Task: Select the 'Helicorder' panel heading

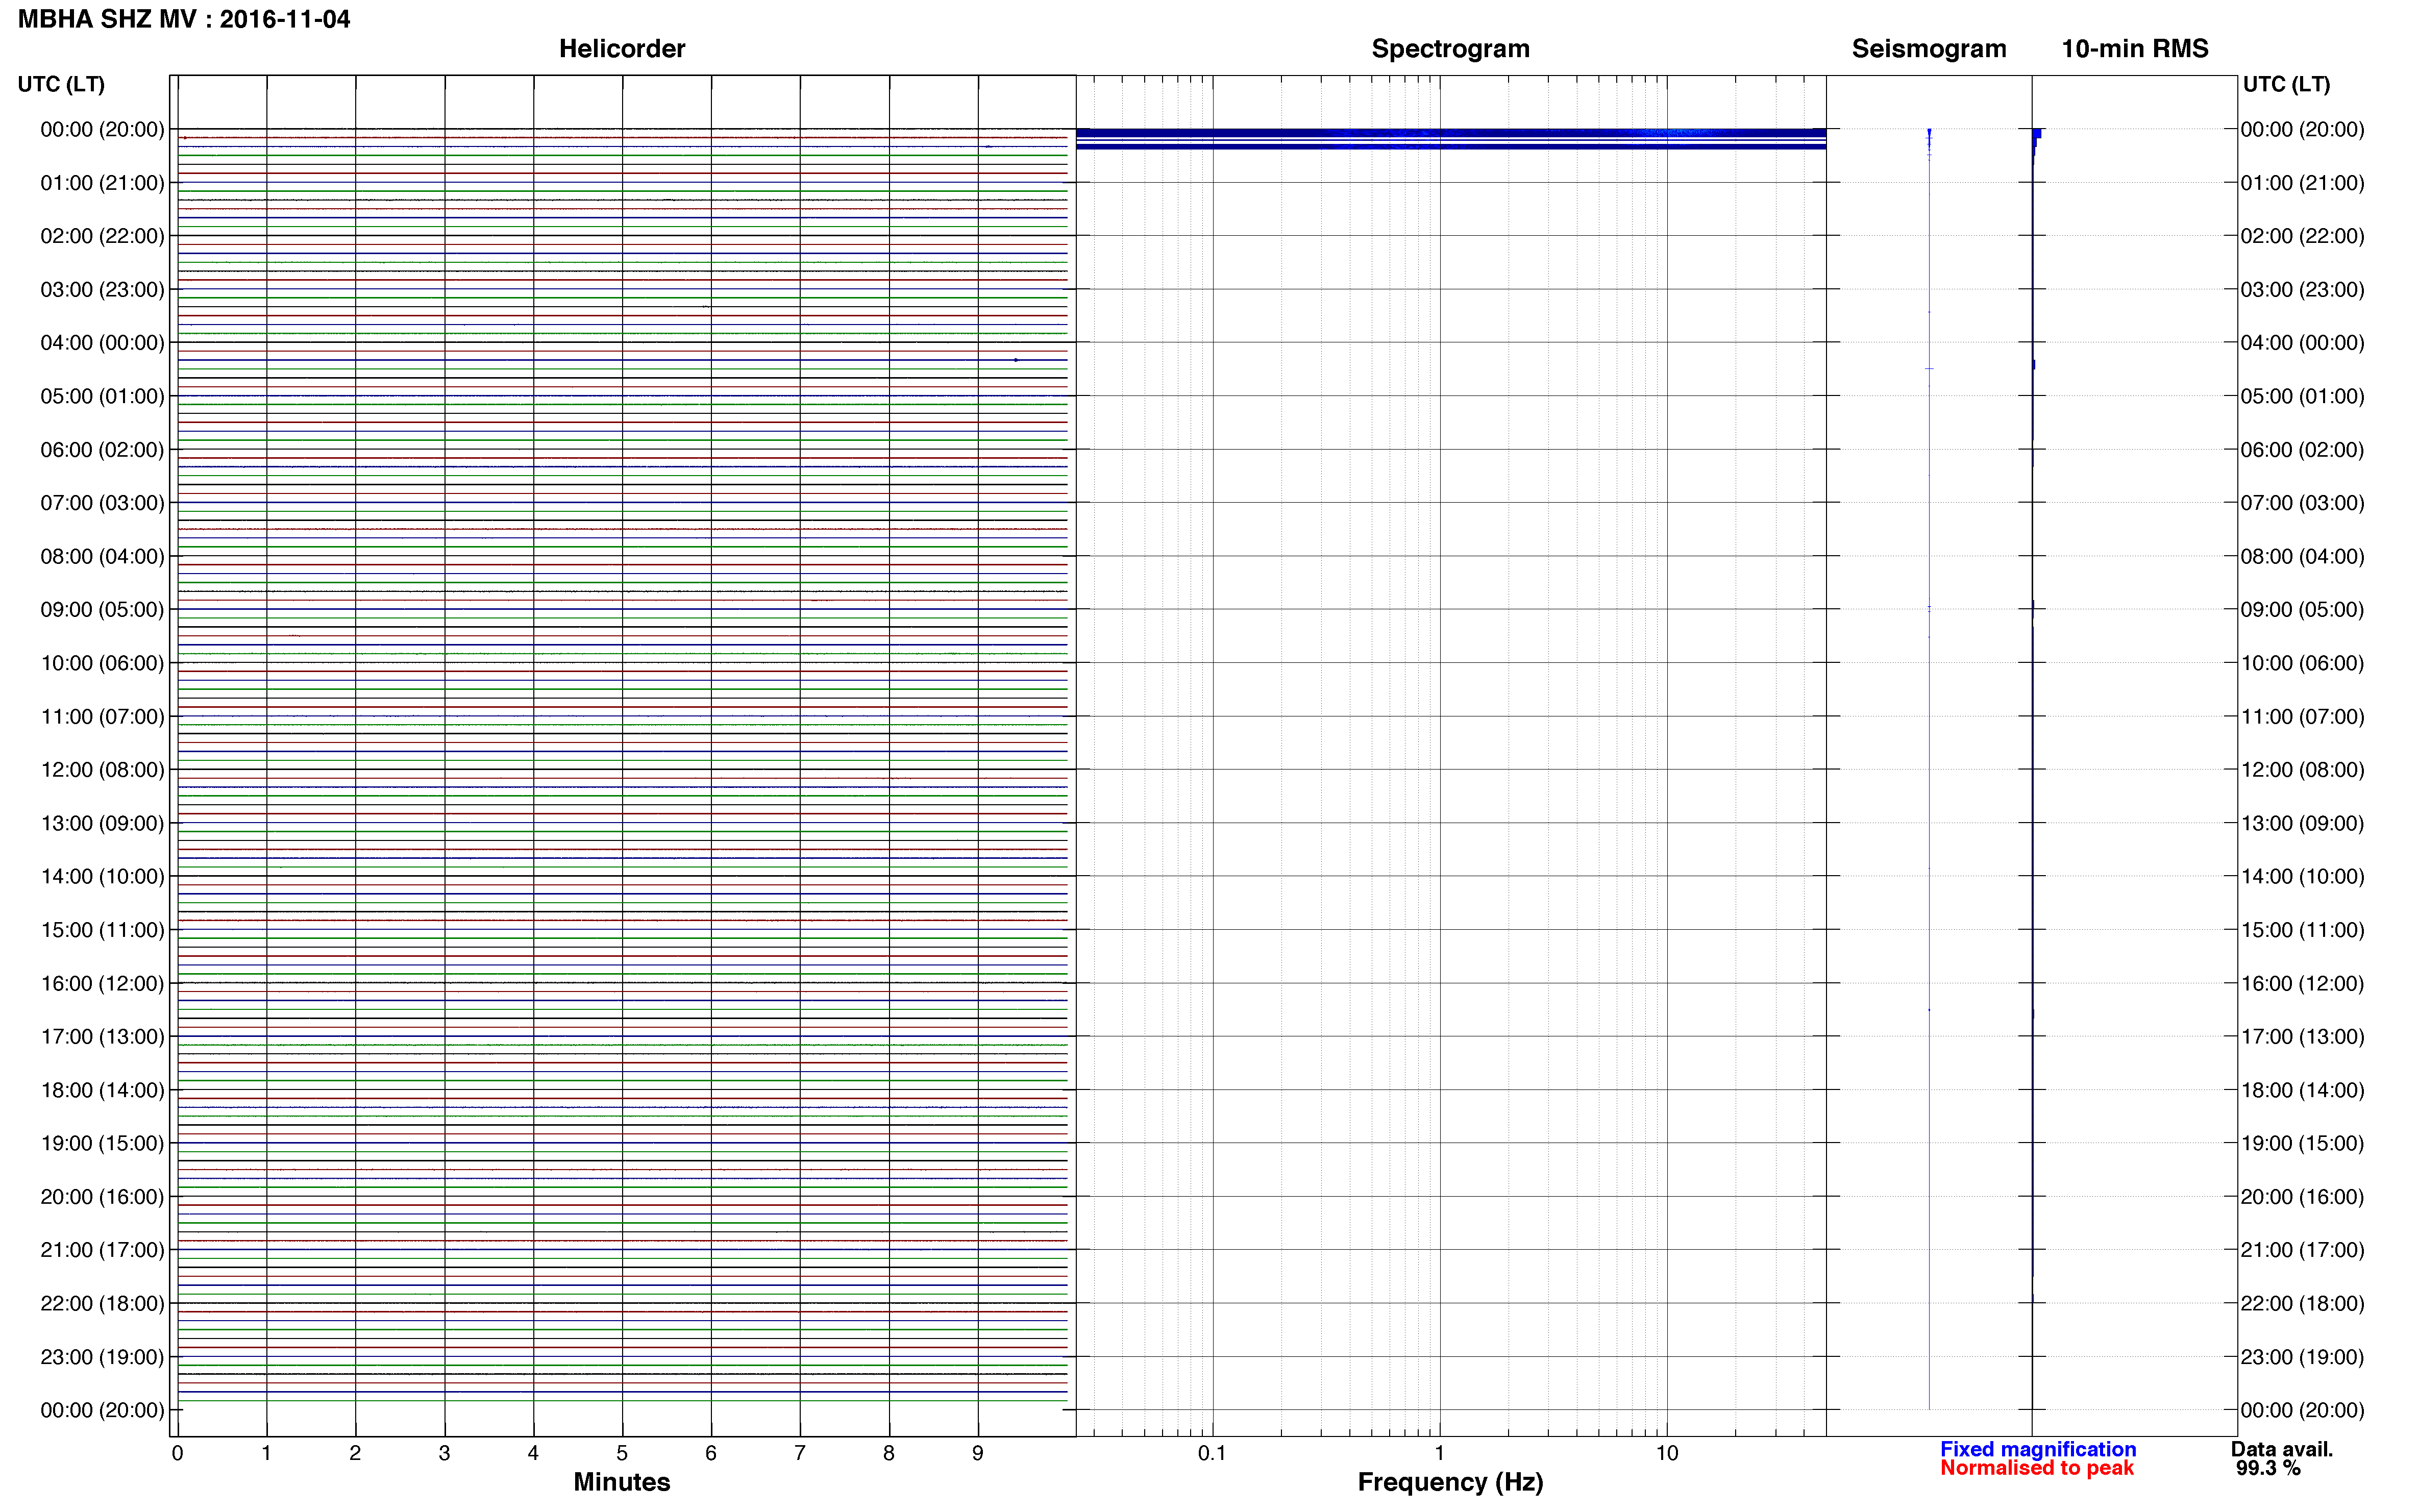Action: click(622, 49)
